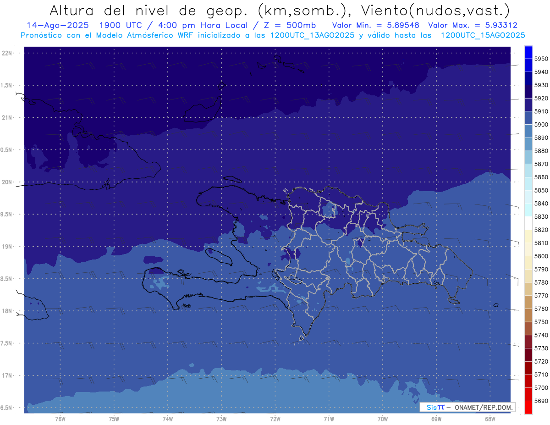Screen dimensions: 550x425
Task: Click the 70W longitude axis label
Action: tap(383, 419)
